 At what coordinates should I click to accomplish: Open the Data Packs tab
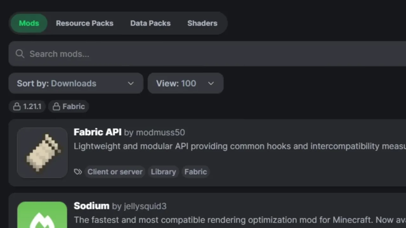150,23
